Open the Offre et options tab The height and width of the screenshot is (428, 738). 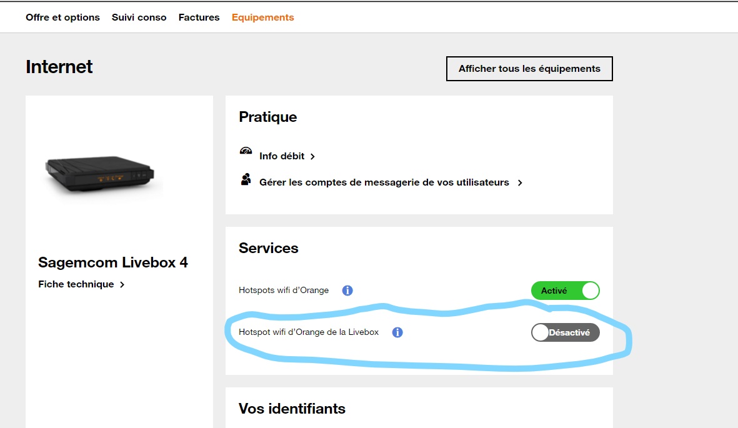tap(62, 17)
